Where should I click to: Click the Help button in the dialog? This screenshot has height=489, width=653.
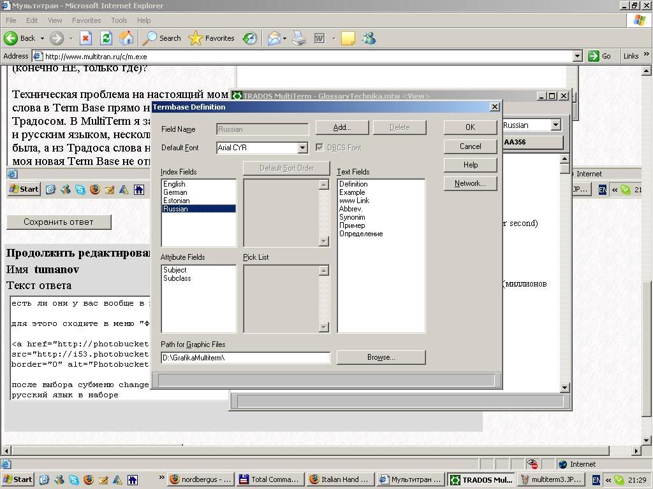(x=470, y=165)
